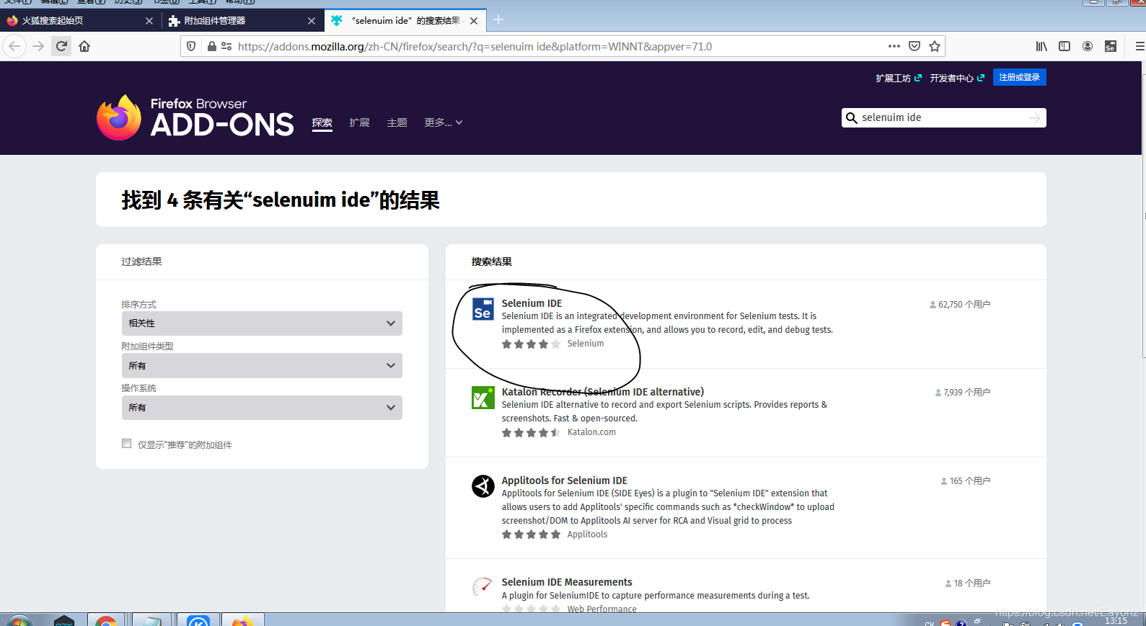Open the Library icon in toolbar

(x=1041, y=46)
